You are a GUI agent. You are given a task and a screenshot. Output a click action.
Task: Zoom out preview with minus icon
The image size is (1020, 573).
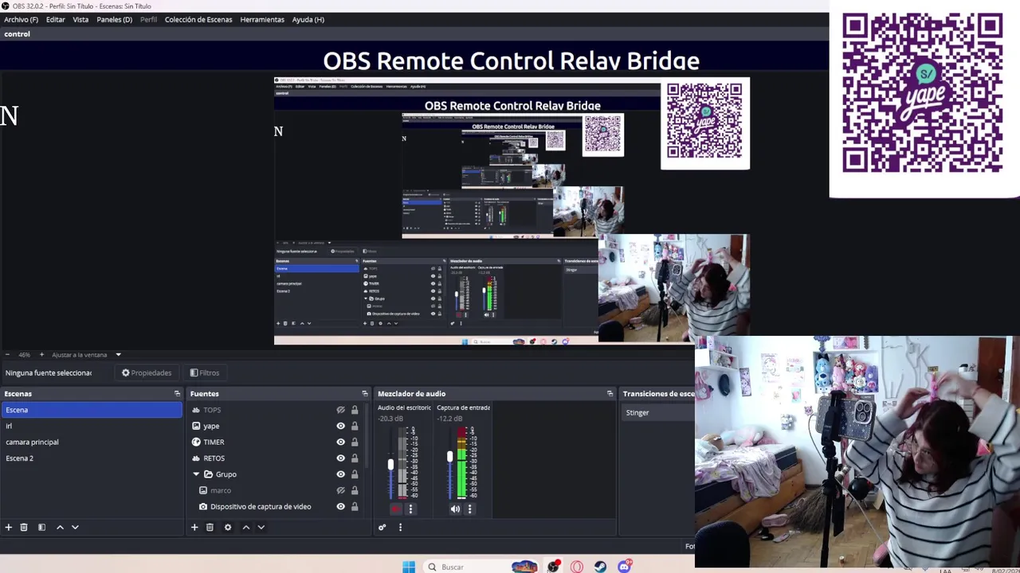pyautogui.click(x=7, y=354)
